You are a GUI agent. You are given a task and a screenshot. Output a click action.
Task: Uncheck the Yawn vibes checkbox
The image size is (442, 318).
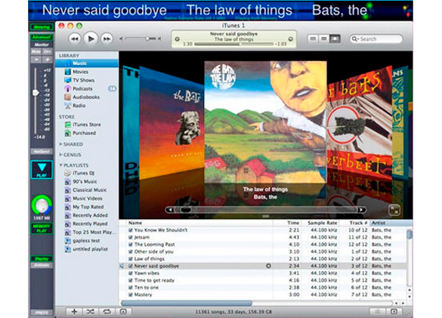[131, 273]
